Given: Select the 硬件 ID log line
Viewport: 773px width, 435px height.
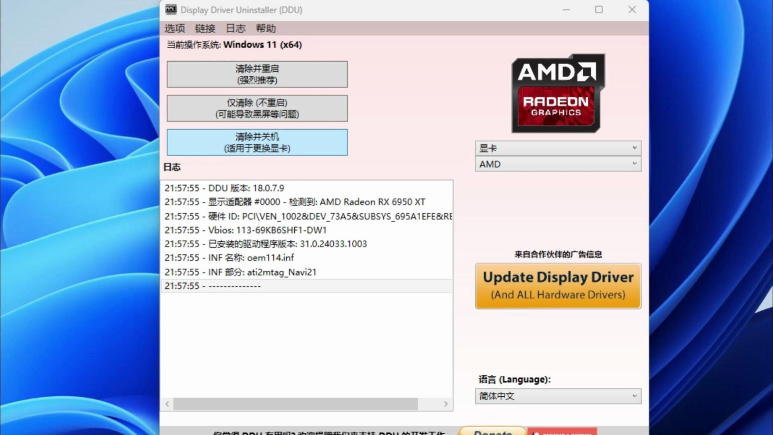Looking at the screenshot, I should pyautogui.click(x=306, y=216).
